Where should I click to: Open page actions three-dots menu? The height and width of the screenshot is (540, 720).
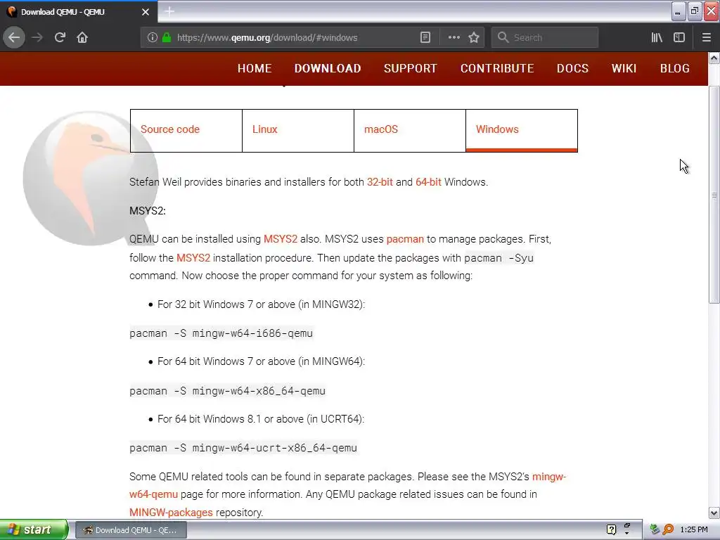[454, 38]
